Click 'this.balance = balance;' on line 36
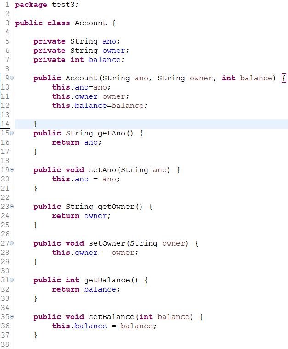This screenshot has width=288, height=349. pyautogui.click(x=105, y=326)
